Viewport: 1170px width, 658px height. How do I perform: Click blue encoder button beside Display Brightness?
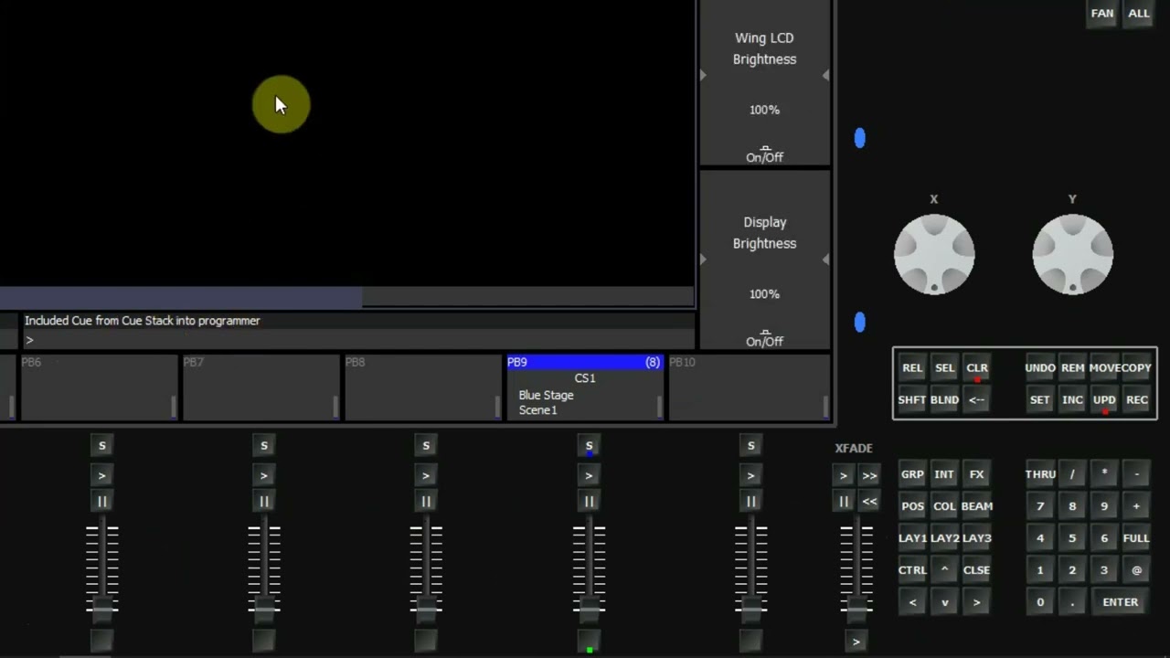(x=859, y=322)
